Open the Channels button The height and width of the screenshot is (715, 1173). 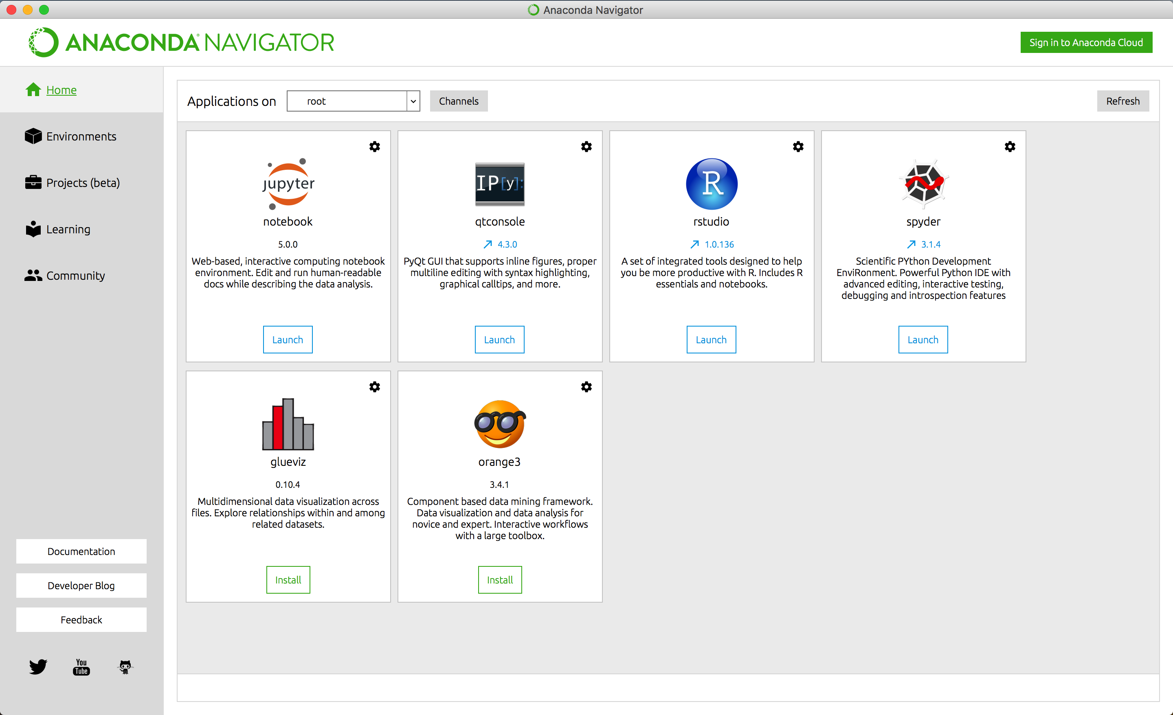459,101
